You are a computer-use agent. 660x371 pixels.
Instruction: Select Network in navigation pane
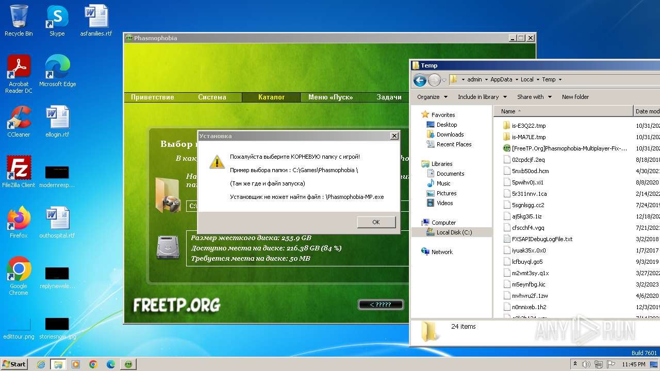(x=442, y=252)
